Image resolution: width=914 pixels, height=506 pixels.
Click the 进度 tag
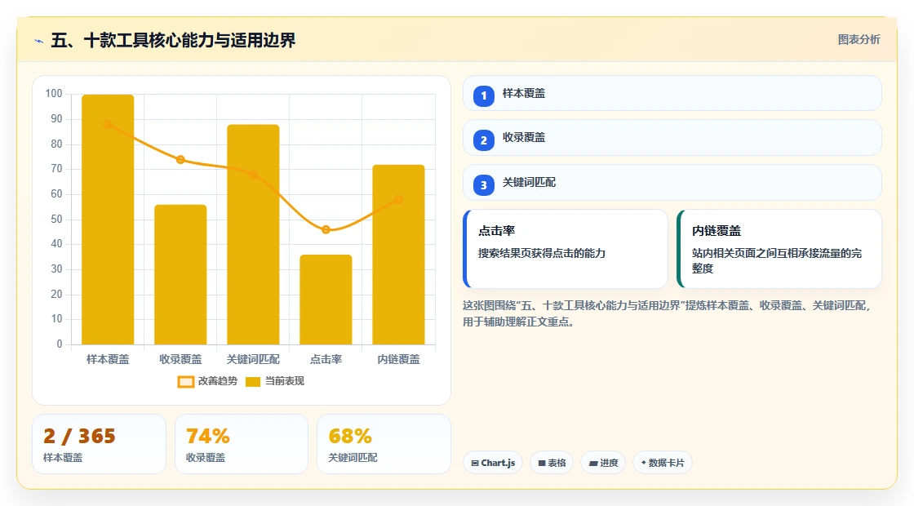[x=603, y=463]
